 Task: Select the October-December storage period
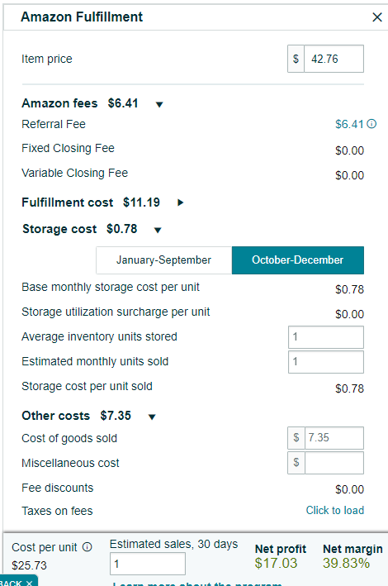point(298,260)
